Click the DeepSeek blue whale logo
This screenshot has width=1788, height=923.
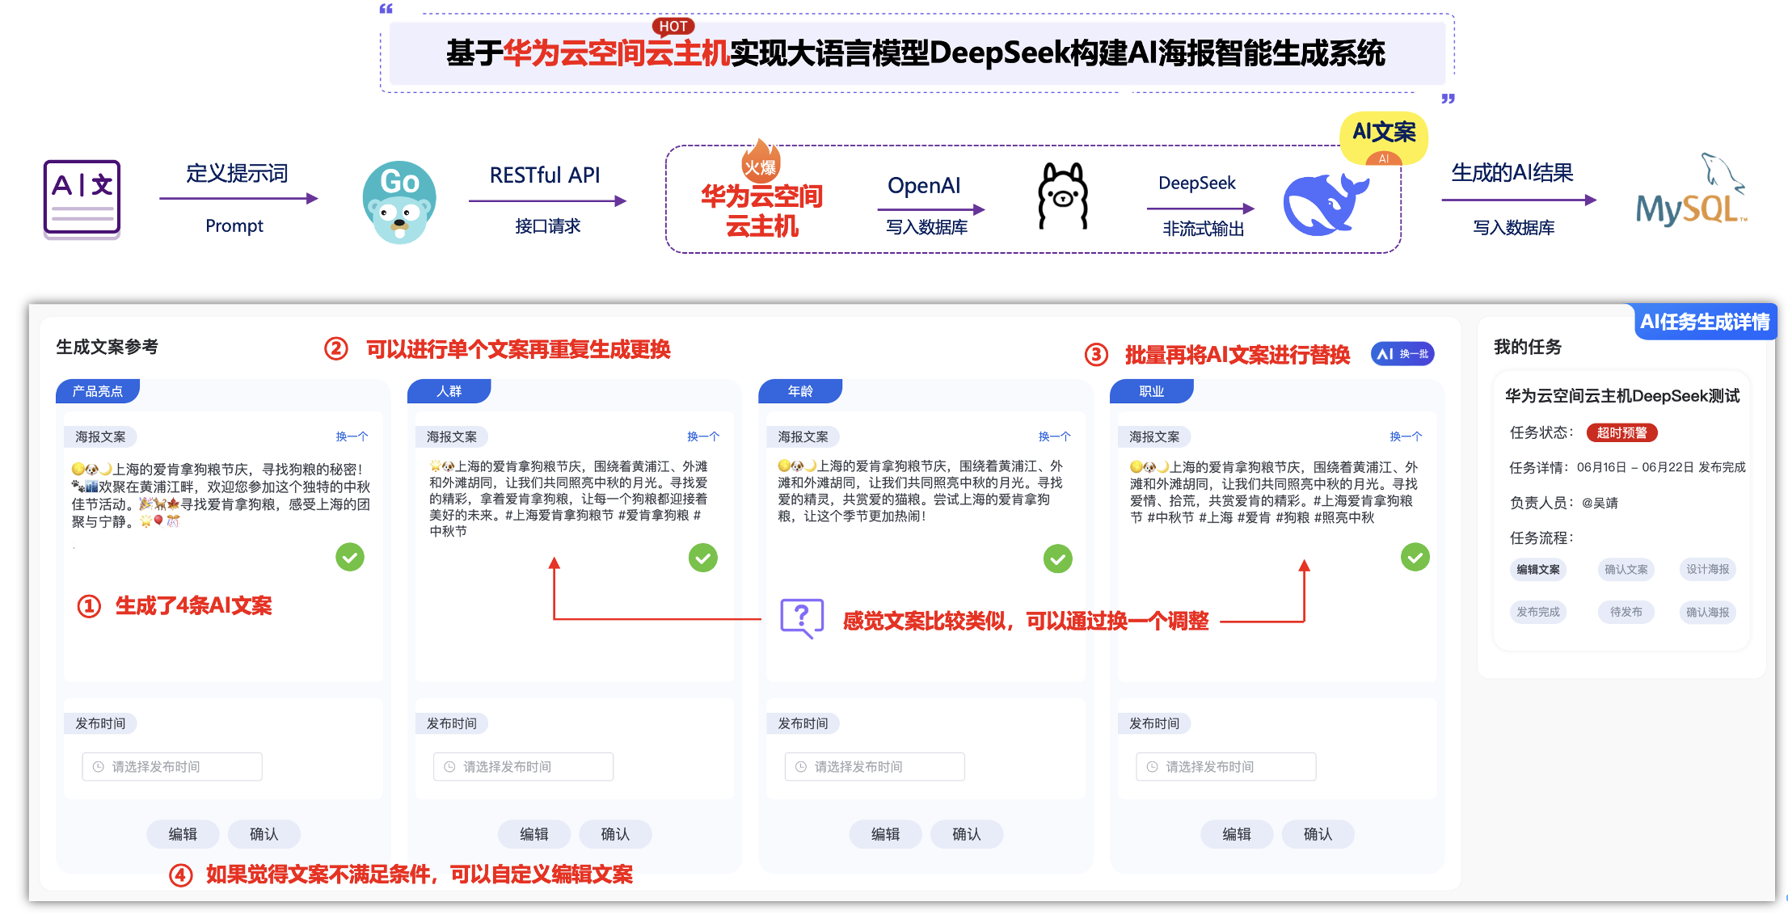tap(1326, 204)
